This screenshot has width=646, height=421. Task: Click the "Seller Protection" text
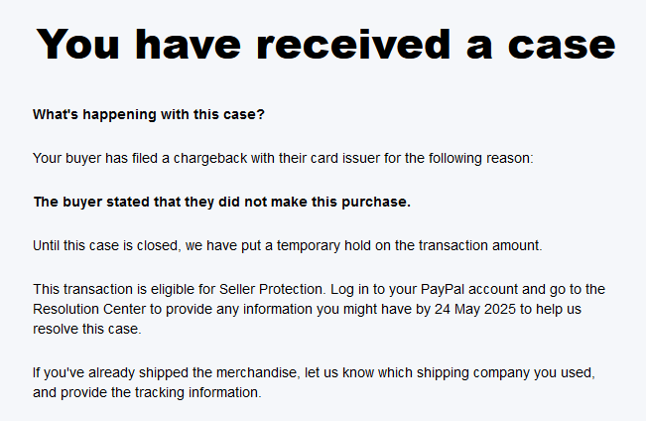[272, 289]
